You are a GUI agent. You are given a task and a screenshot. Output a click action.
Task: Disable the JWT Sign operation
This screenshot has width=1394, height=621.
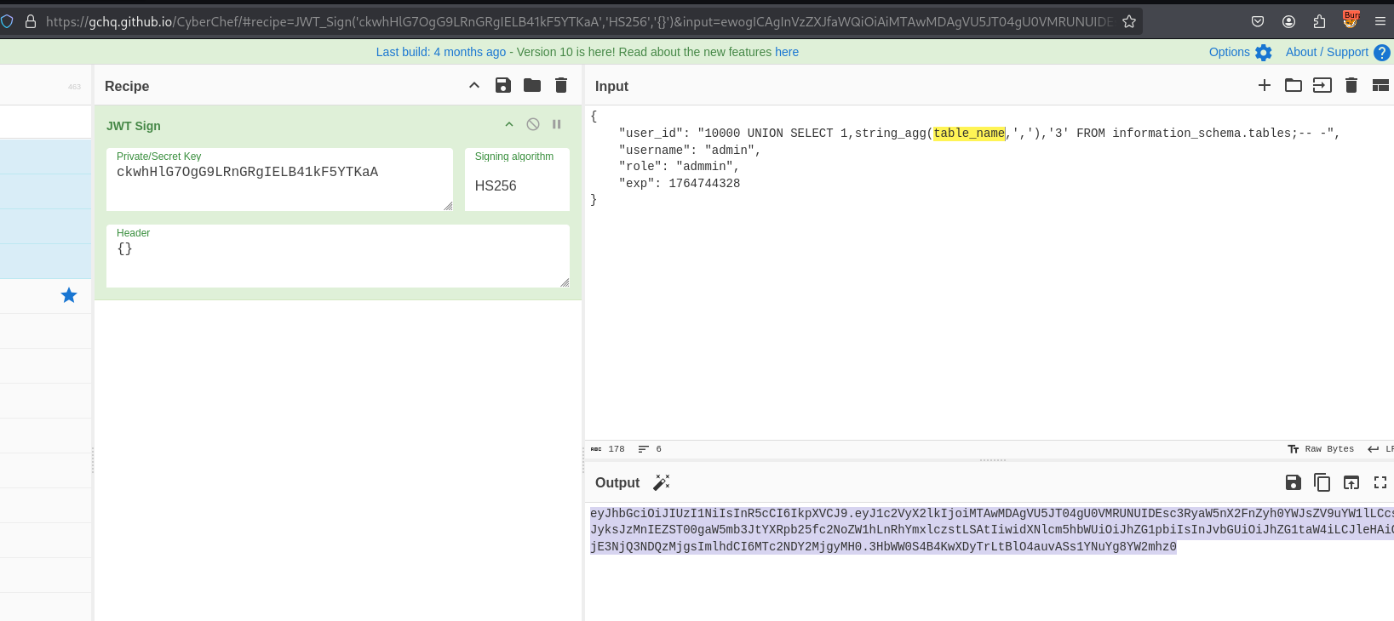point(533,124)
